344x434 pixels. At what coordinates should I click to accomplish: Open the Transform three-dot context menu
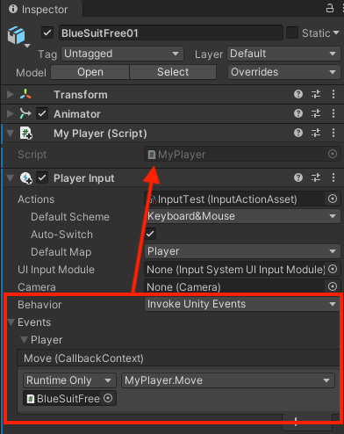coord(333,94)
